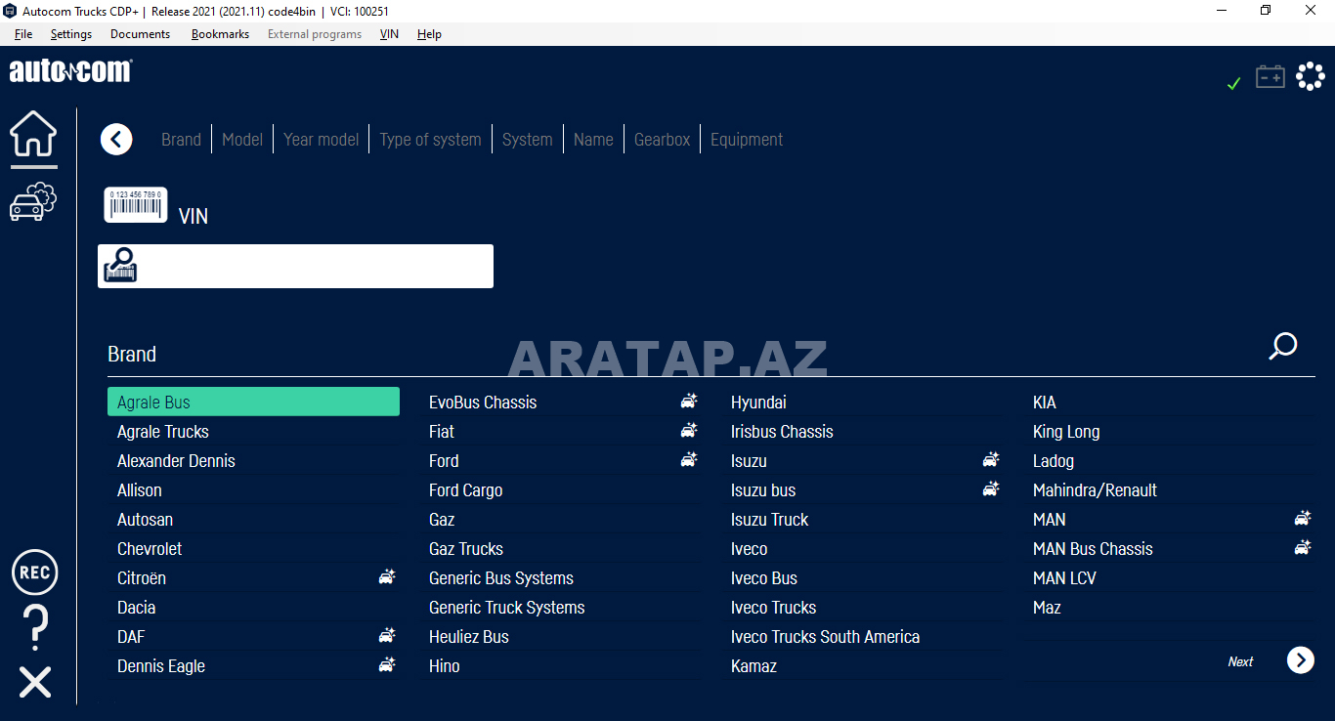Click into the VIN input field
Image resolution: width=1335 pixels, height=721 pixels.
295,266
